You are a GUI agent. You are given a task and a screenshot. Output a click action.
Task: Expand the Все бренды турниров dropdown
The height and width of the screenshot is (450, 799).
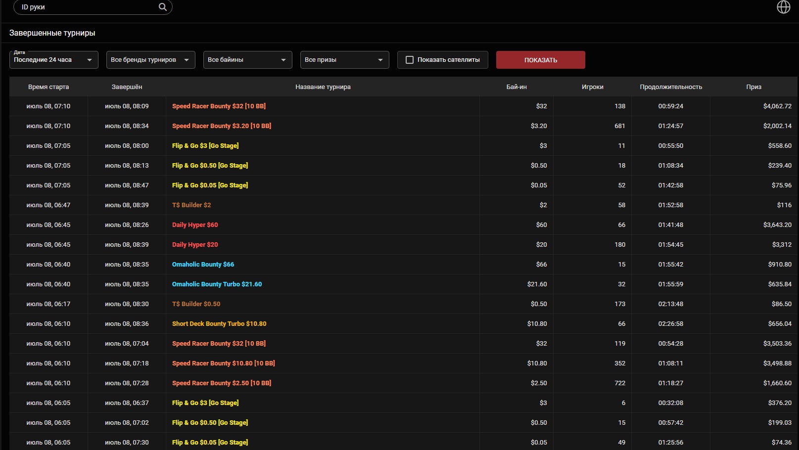coord(151,60)
